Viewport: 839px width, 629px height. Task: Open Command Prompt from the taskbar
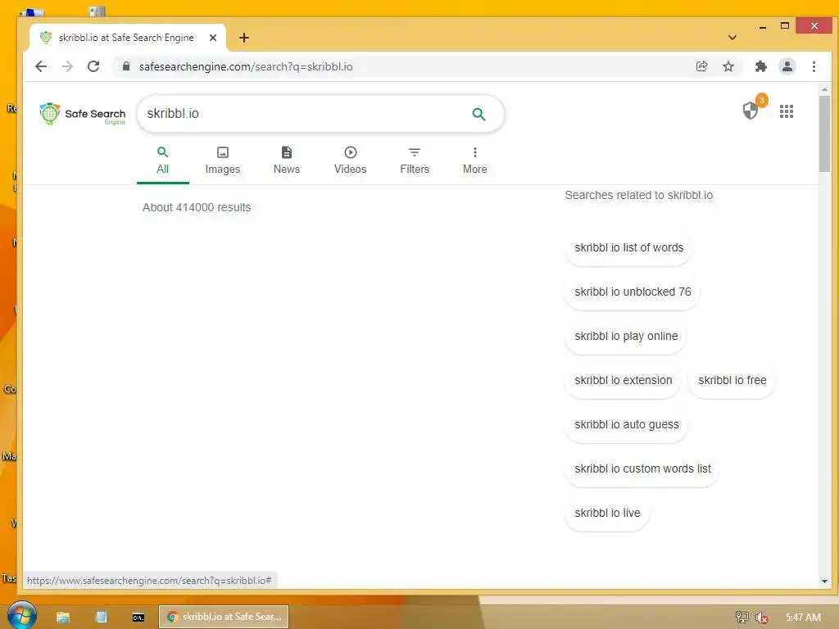point(138,618)
